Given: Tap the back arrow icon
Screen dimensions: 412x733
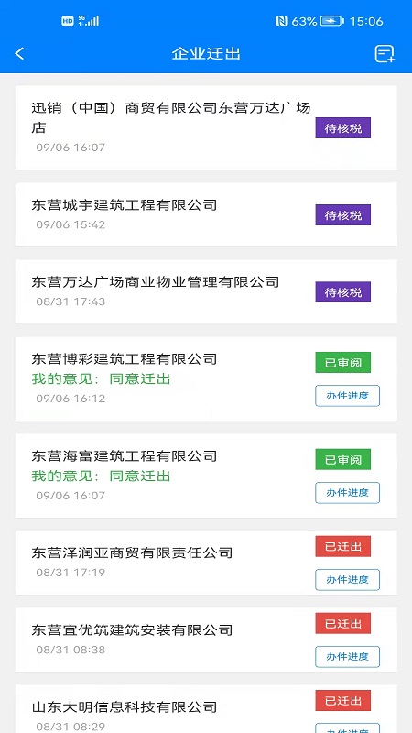Looking at the screenshot, I should [19, 53].
